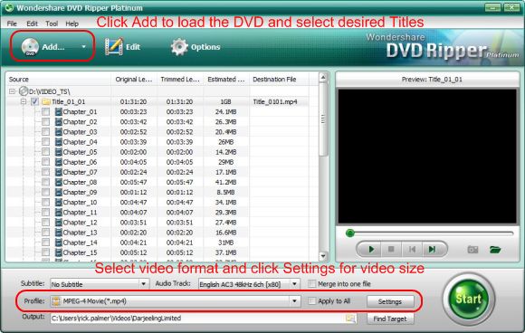Jump to previous chapter in preview
Screen dimensions: 525x333
coord(412,250)
